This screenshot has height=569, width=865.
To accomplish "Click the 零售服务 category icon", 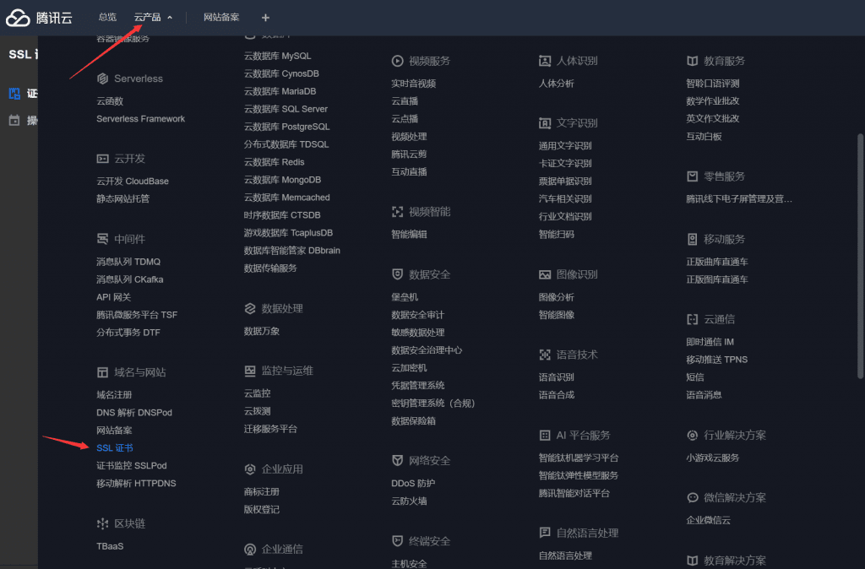I will pyautogui.click(x=693, y=176).
